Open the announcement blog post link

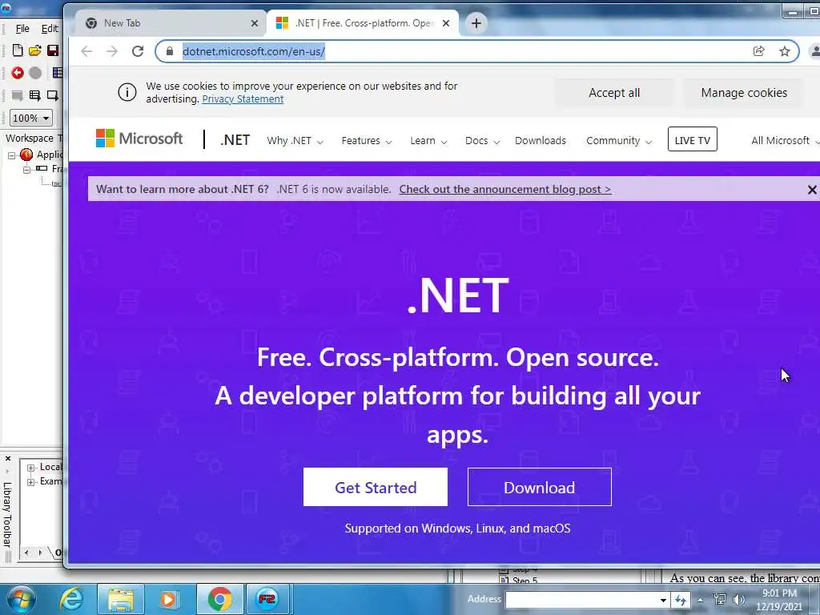point(505,189)
